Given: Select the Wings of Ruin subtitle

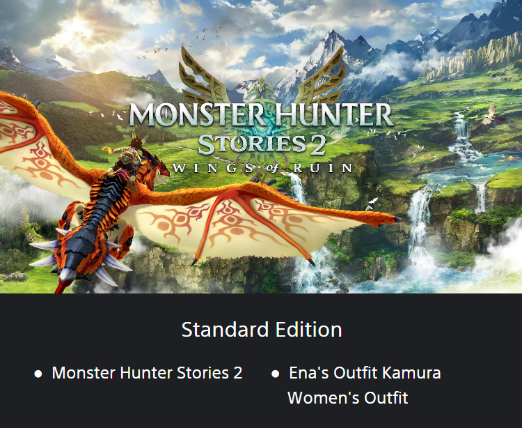Looking at the screenshot, I should coord(262,168).
